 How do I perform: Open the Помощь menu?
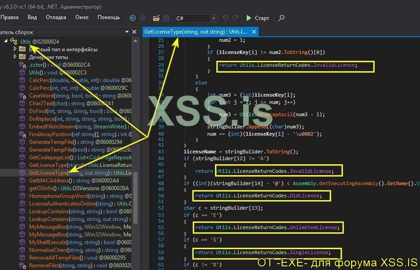tap(108, 17)
